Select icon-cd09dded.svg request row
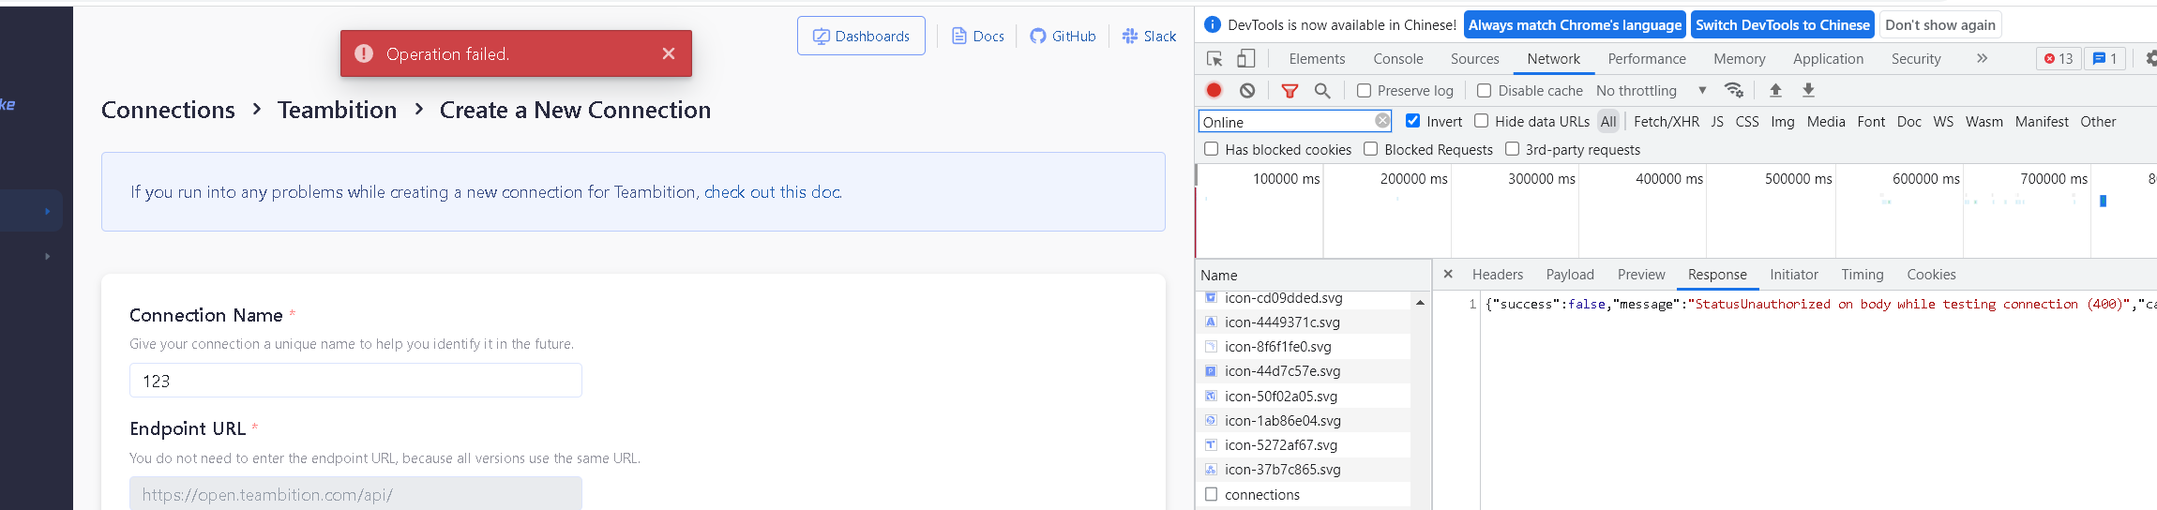This screenshot has width=2157, height=510. click(x=1304, y=298)
